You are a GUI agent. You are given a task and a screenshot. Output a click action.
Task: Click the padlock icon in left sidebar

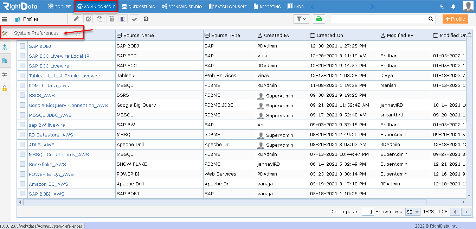click(5, 88)
